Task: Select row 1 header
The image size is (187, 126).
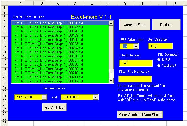Action: point(4,8)
